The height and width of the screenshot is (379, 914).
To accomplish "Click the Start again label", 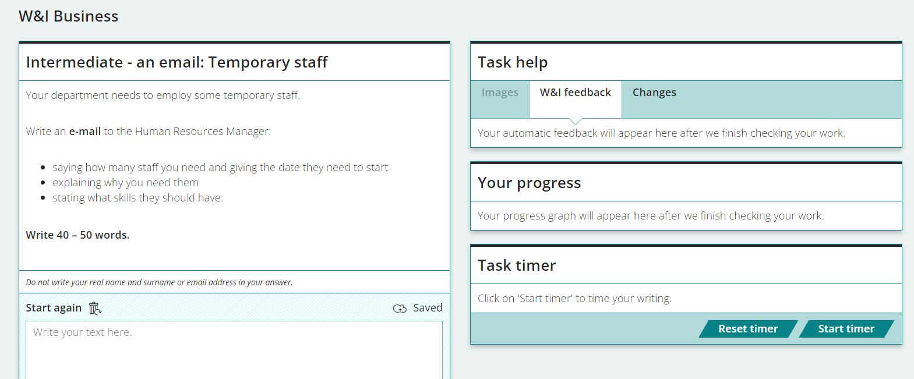I will point(54,308).
